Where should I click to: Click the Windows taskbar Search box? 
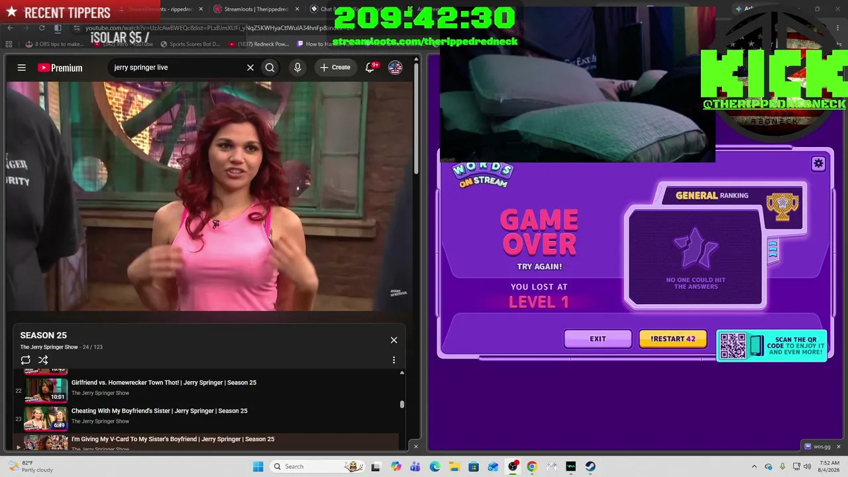(x=317, y=466)
